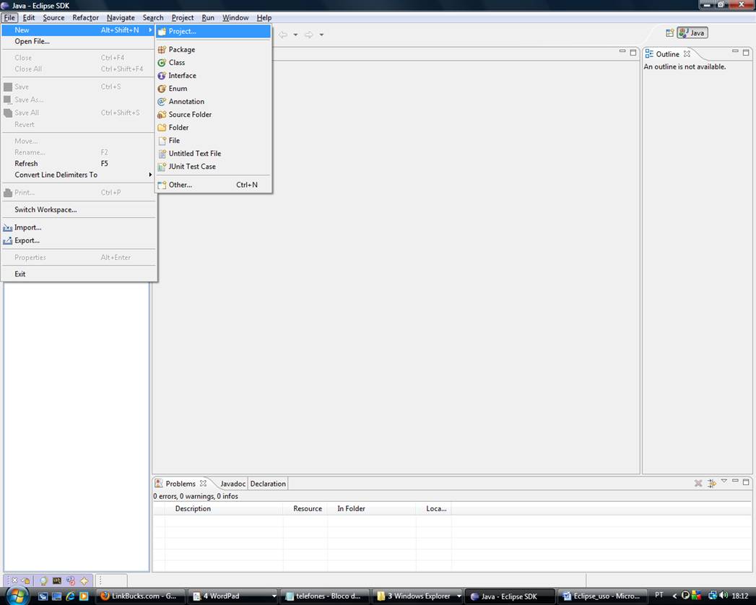The width and height of the screenshot is (756, 605).
Task: Click the File icon in the New submenu
Action: (162, 141)
